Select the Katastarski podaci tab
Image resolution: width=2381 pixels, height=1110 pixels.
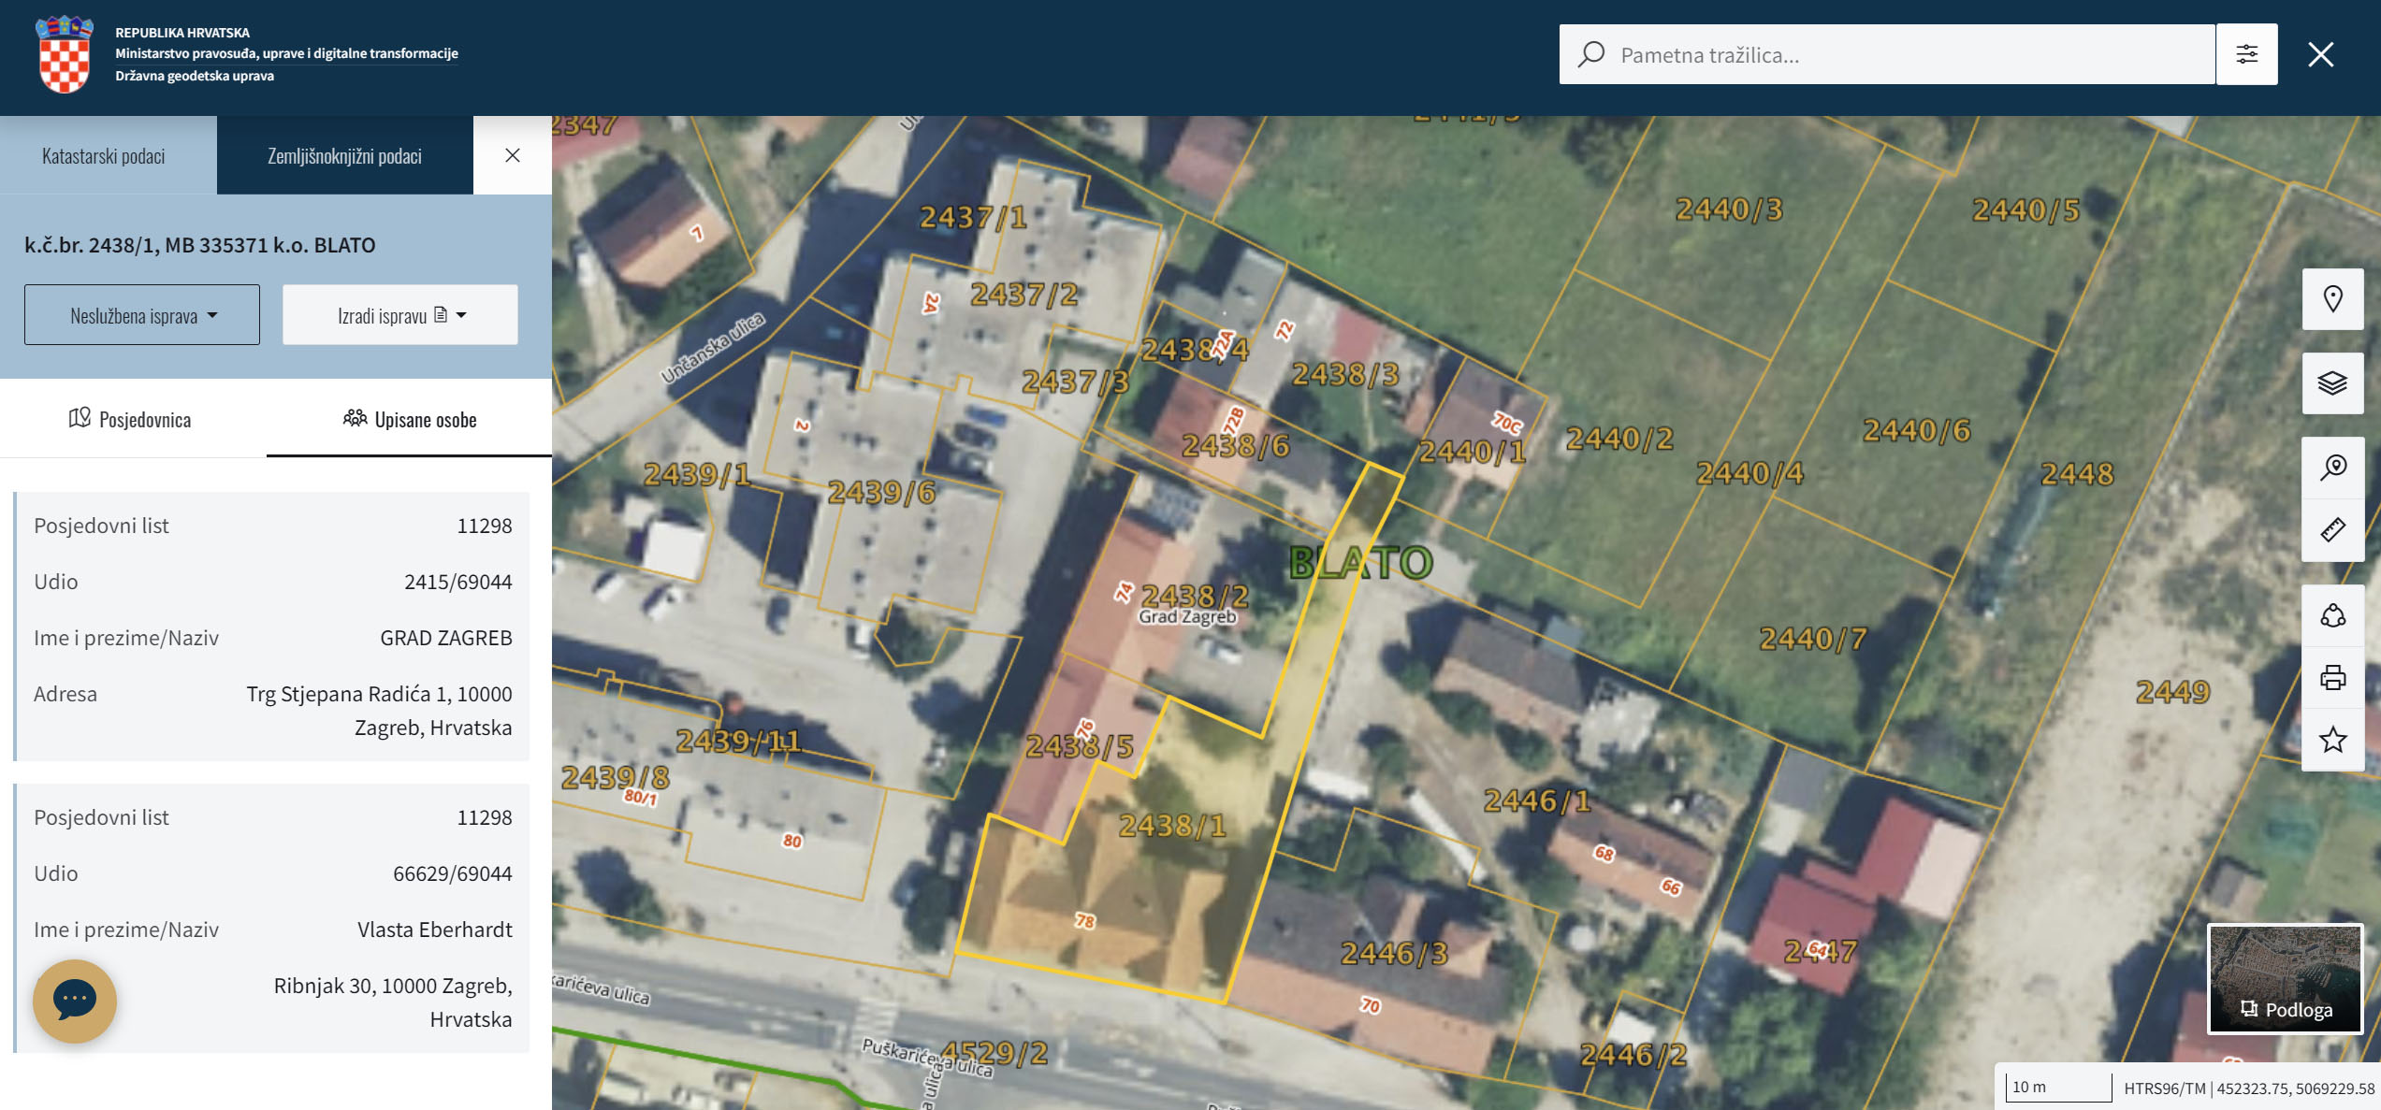coord(104,156)
